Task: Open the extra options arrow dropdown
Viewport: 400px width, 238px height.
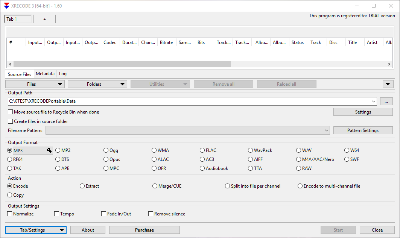Action: 388,84
